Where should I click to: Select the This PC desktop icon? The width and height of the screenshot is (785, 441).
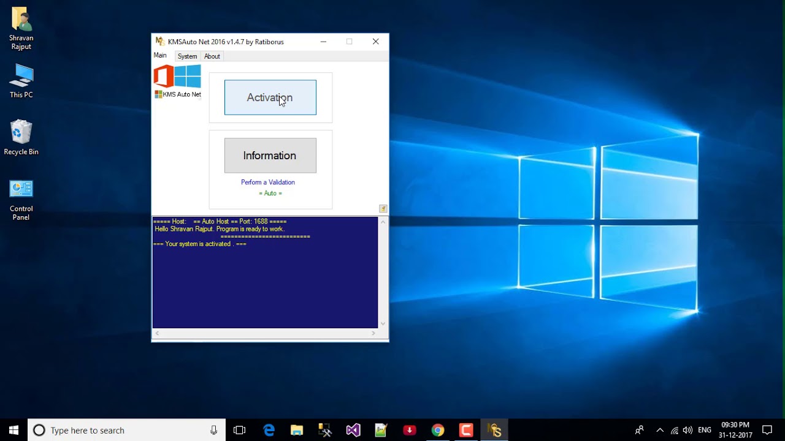tap(21, 81)
